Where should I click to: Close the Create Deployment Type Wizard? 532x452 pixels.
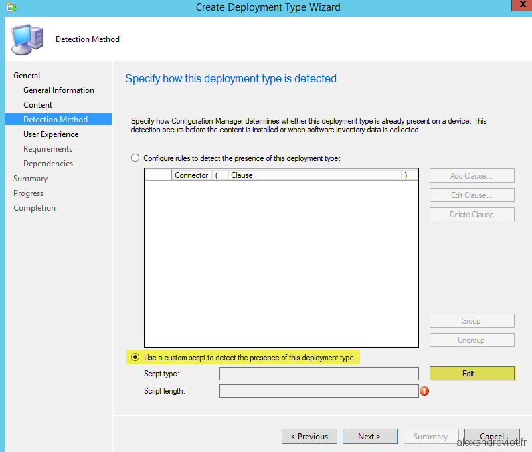coord(522,5)
